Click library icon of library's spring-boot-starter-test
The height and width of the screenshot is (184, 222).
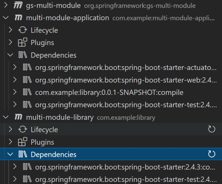click(27, 179)
